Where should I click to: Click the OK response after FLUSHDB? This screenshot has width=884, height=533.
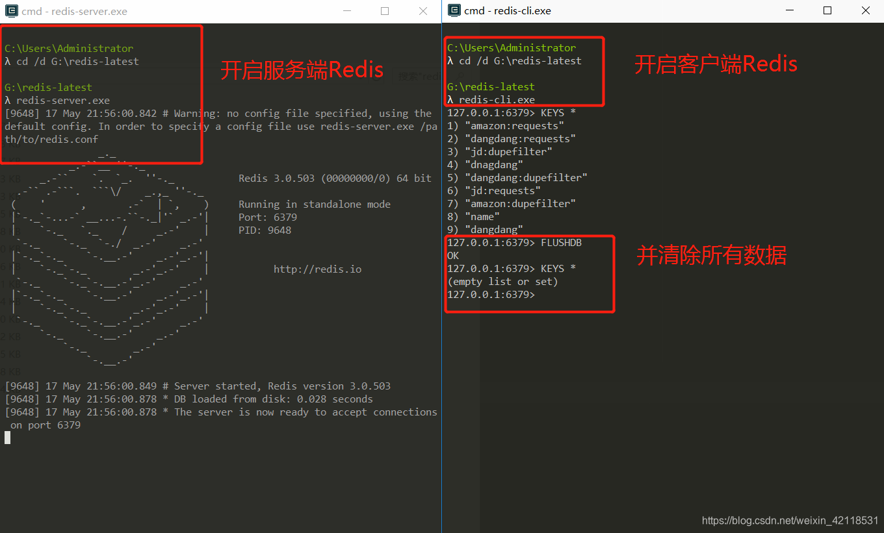pyautogui.click(x=453, y=255)
